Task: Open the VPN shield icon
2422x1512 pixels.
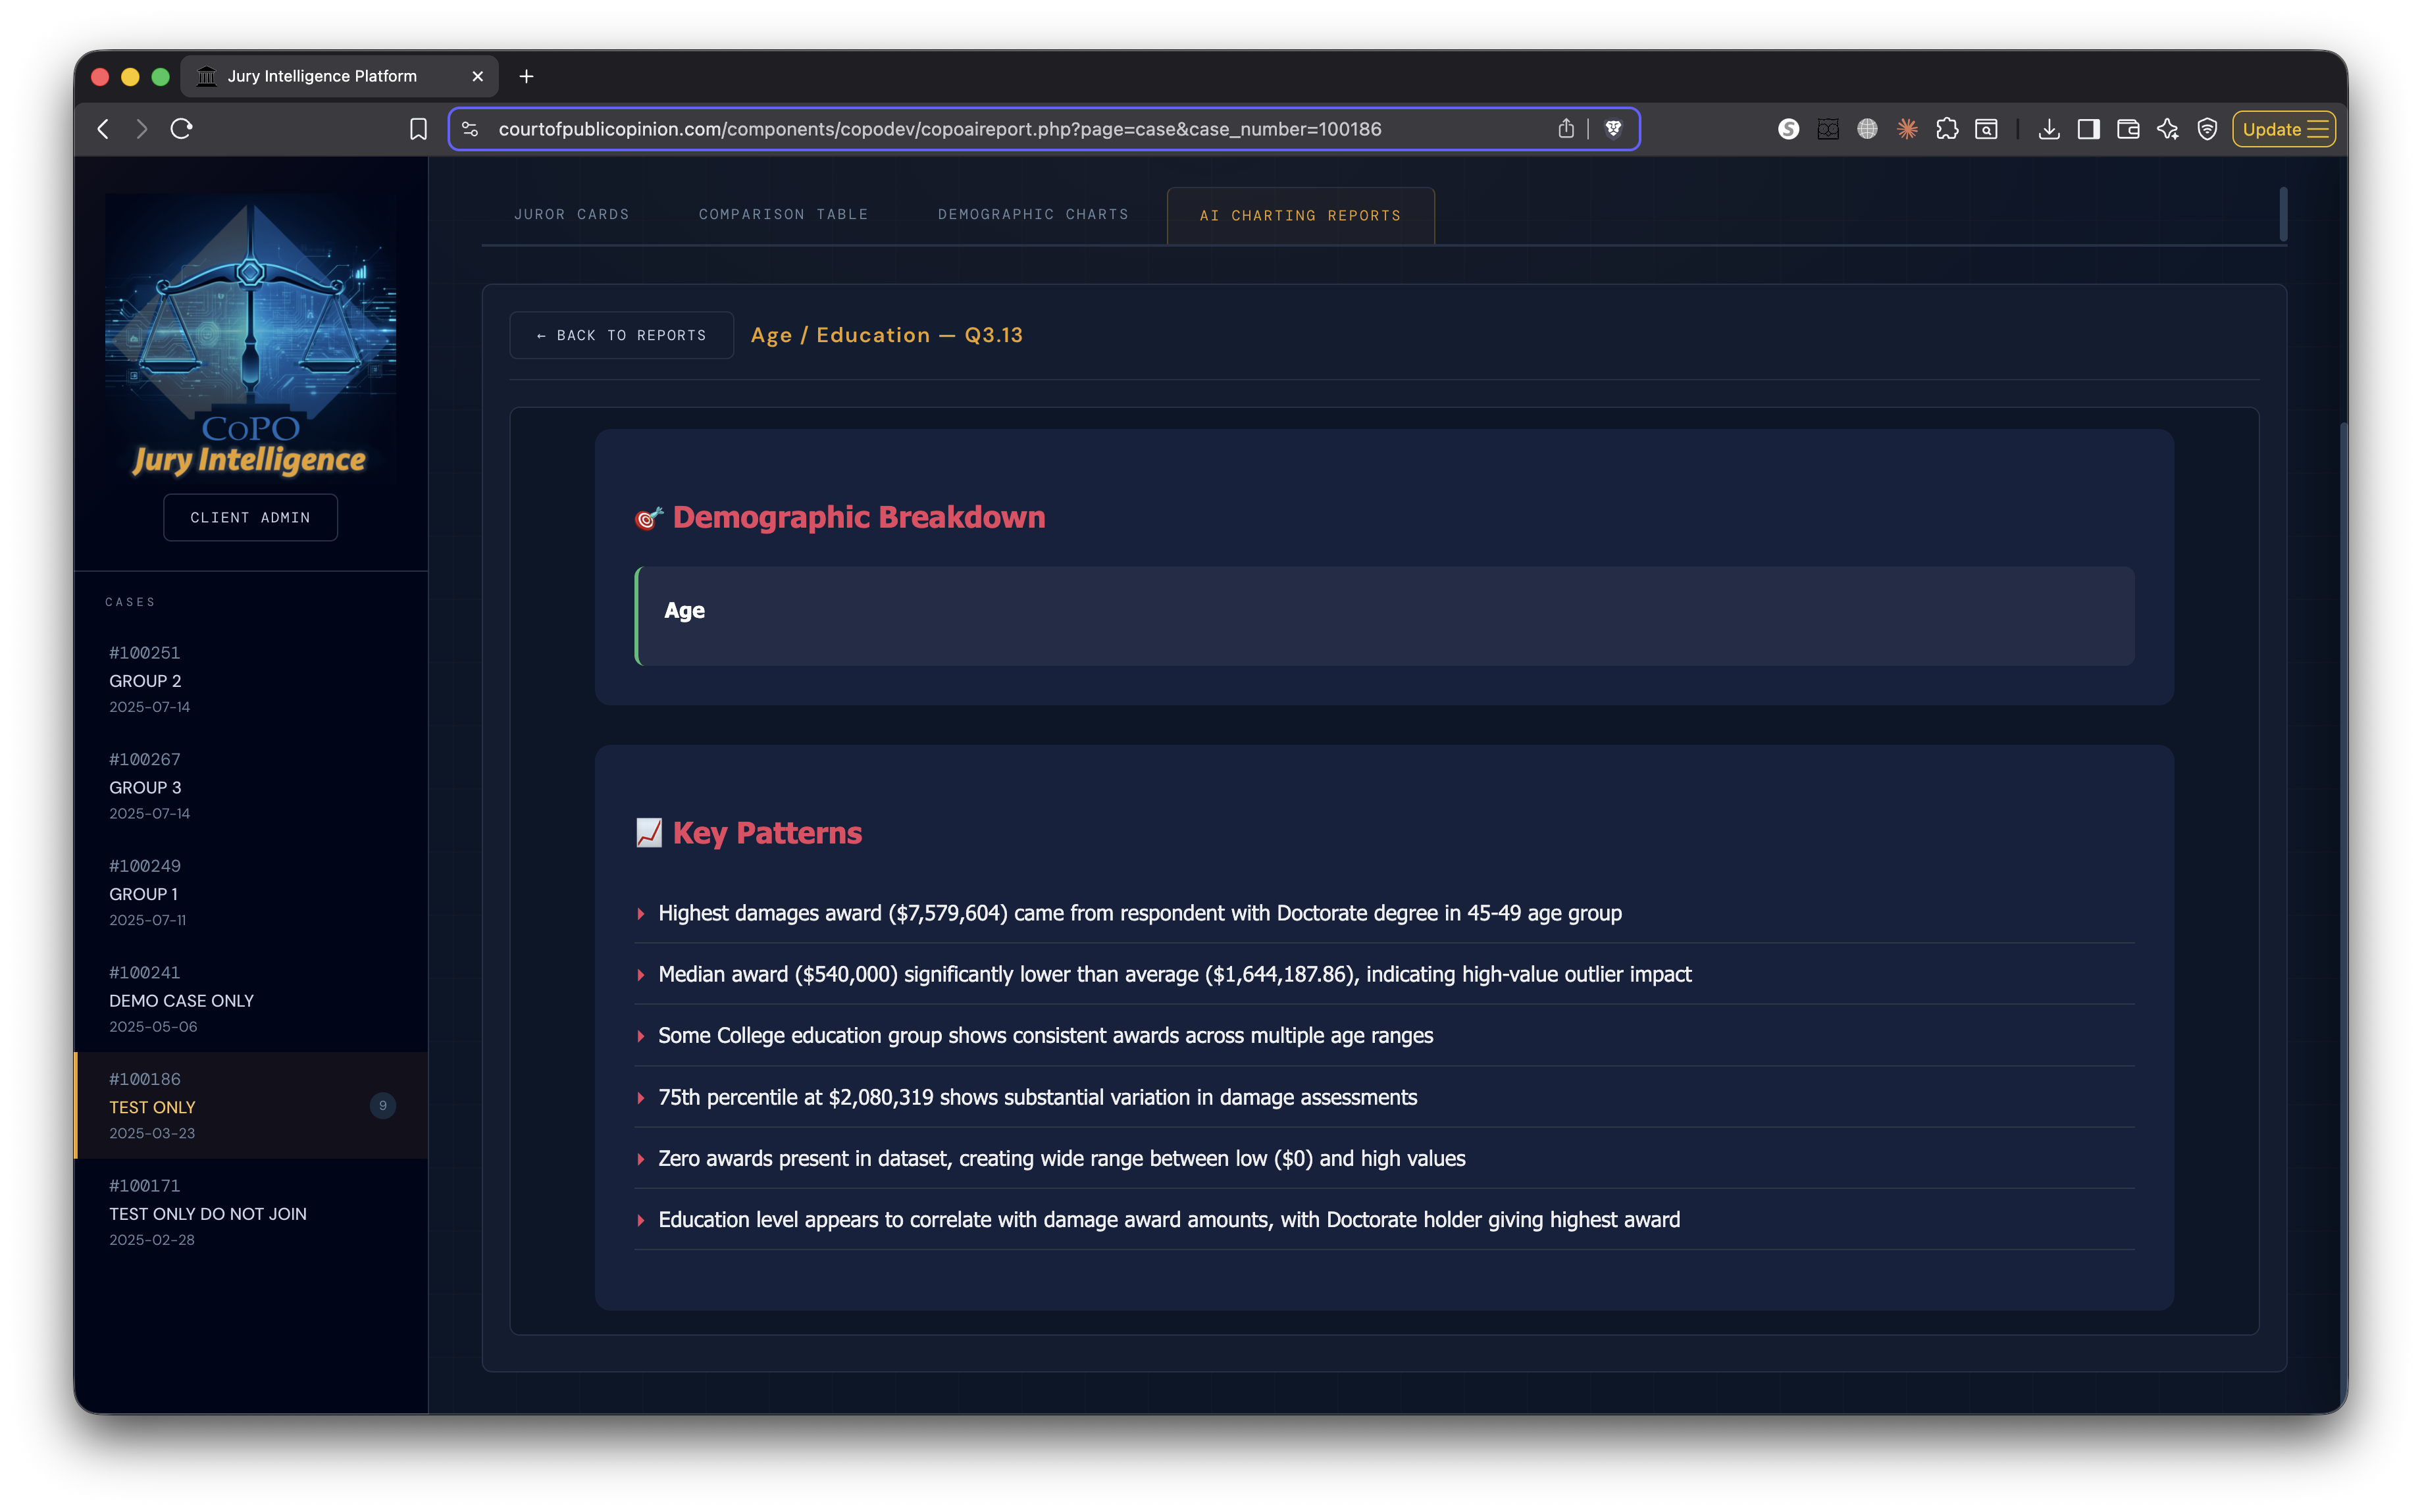Action: tap(2207, 129)
